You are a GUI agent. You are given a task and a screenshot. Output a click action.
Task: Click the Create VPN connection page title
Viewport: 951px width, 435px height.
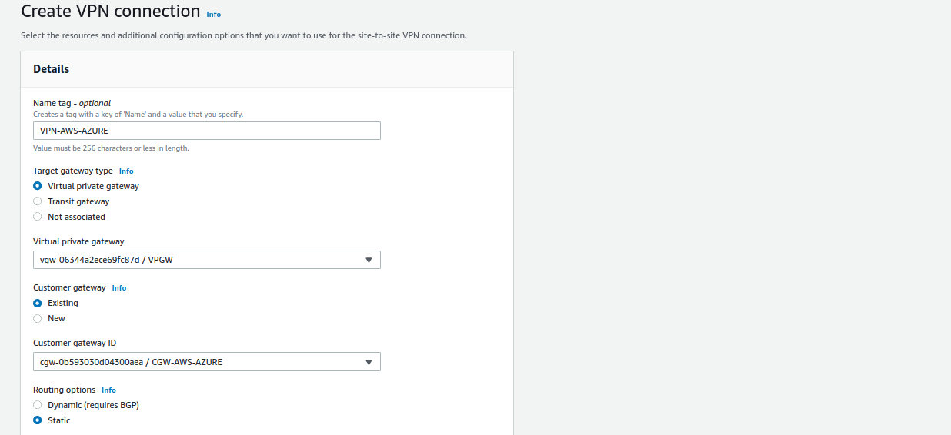(x=110, y=12)
